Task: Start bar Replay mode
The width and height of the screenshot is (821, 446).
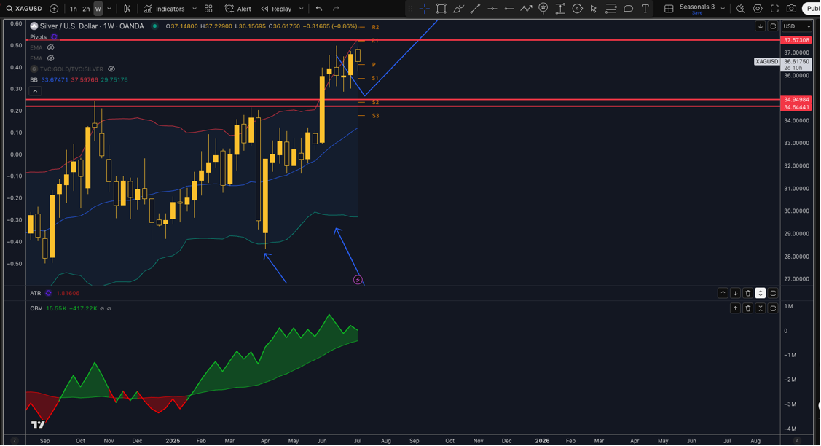Action: [277, 9]
